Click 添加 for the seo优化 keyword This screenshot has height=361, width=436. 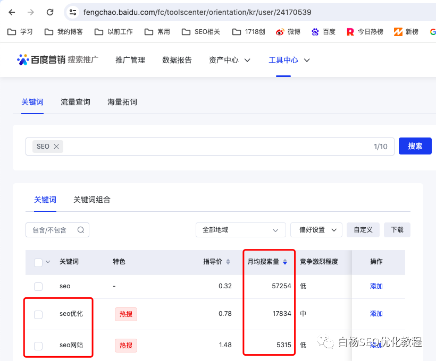coord(376,314)
